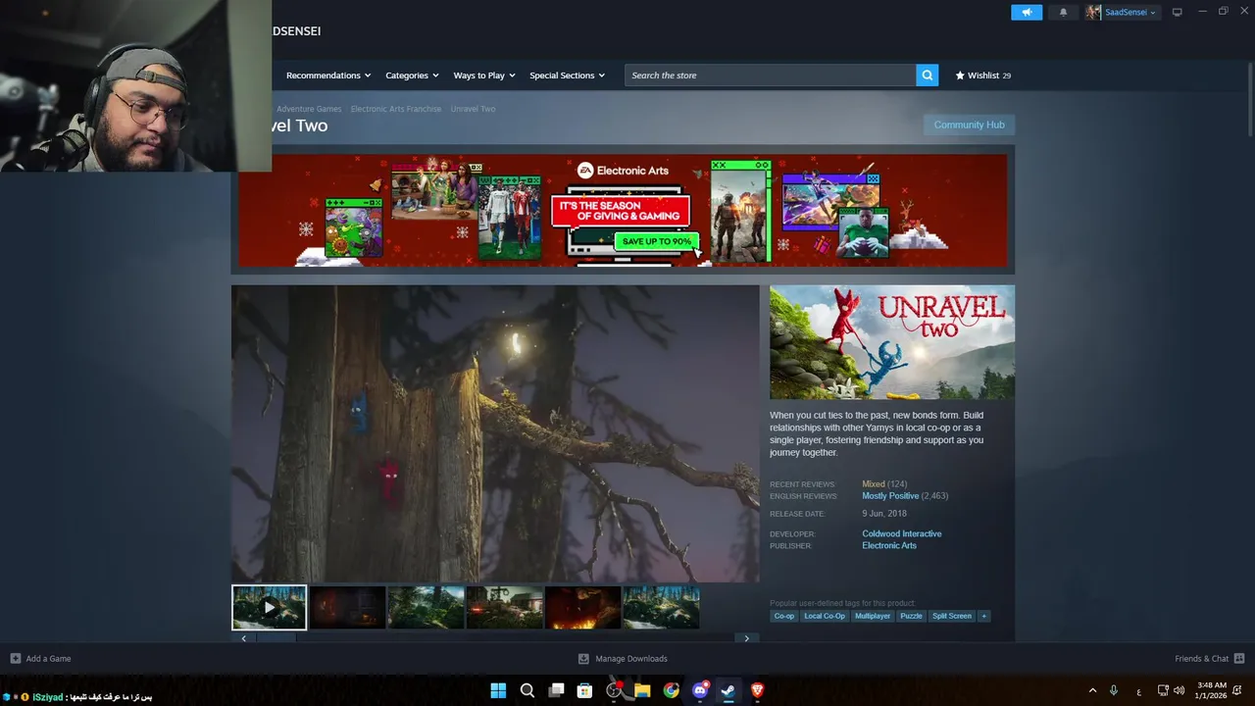Viewport: 1255px width, 706px height.
Task: Open the Adventure Games breadcrumb link
Action: [309, 109]
